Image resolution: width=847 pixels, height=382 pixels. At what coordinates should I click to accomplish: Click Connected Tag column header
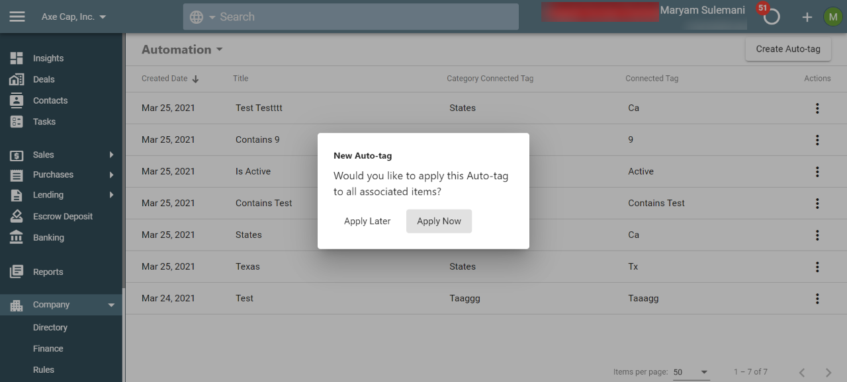tap(652, 78)
